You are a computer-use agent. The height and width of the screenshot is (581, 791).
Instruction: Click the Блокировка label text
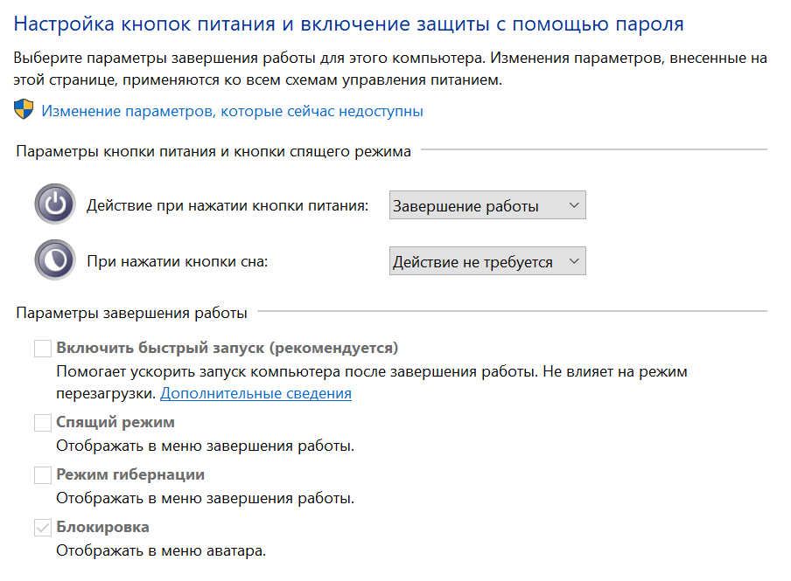(x=102, y=527)
